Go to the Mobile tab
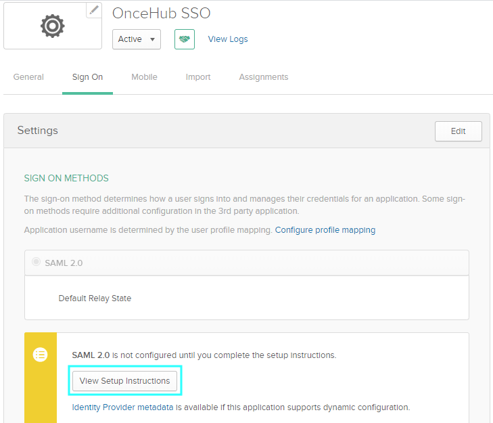 [144, 77]
